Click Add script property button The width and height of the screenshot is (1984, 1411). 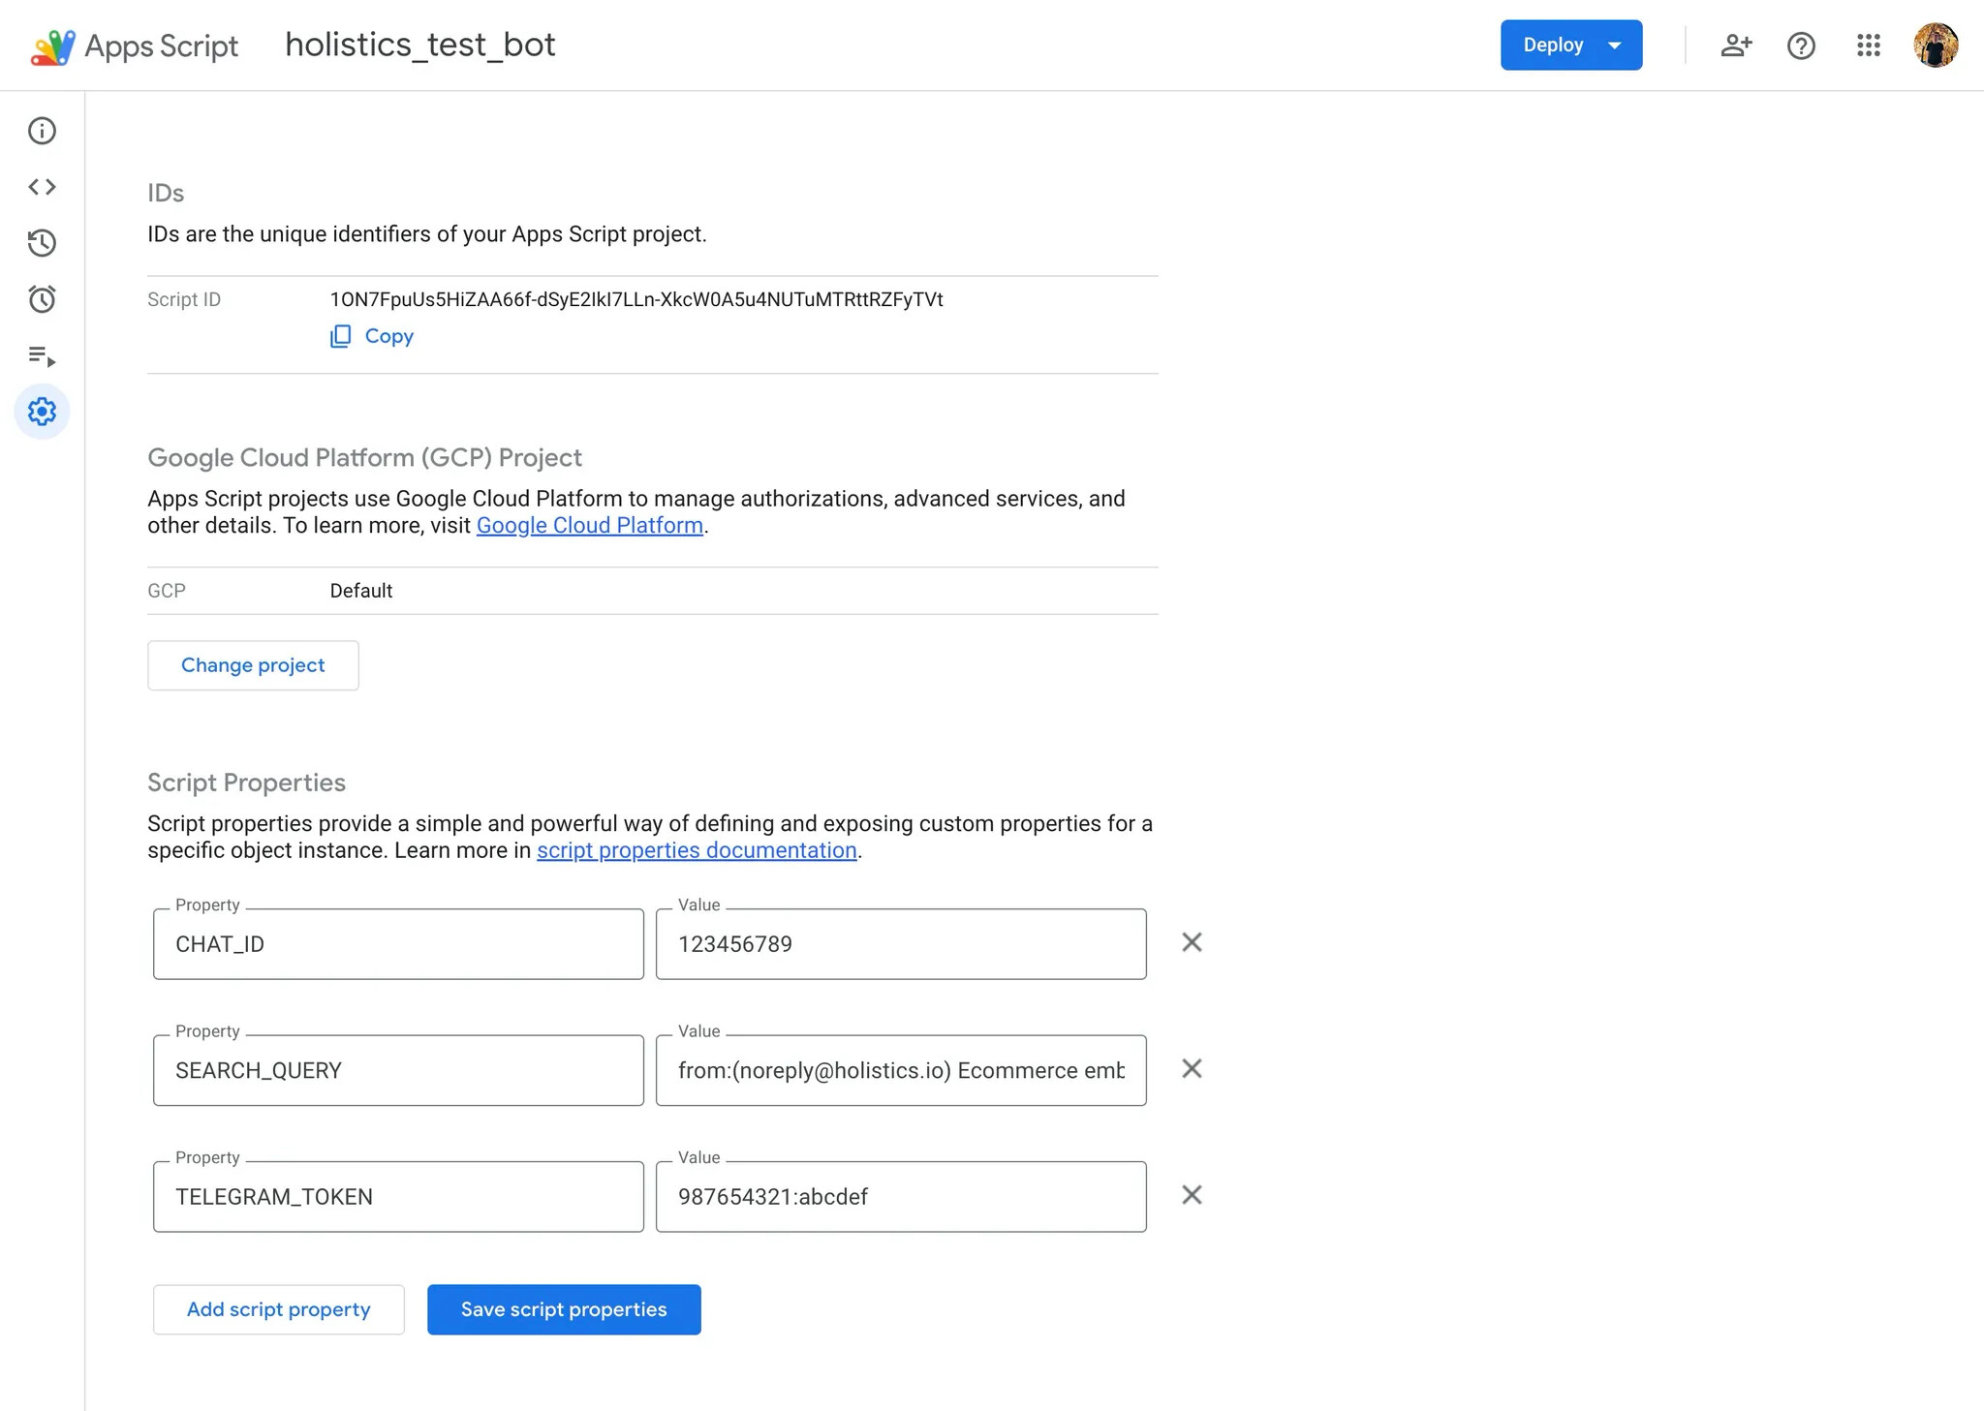pos(278,1309)
